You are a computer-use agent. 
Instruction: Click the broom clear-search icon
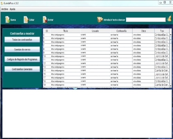pyautogui.click(x=169, y=18)
